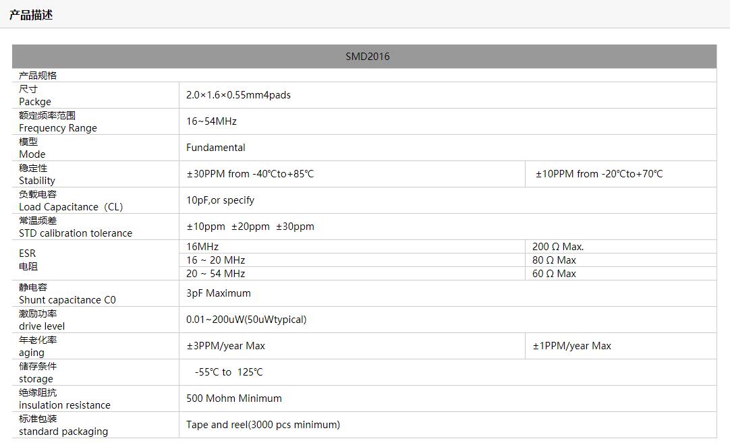
Task: Click the SMD2016 table header
Action: pos(367,57)
